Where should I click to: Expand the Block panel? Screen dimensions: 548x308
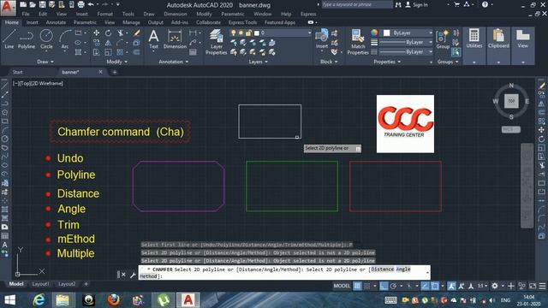click(x=329, y=62)
